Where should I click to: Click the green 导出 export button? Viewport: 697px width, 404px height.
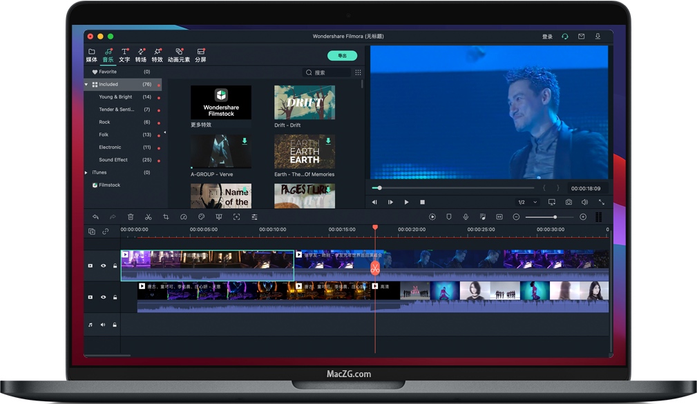pos(342,56)
